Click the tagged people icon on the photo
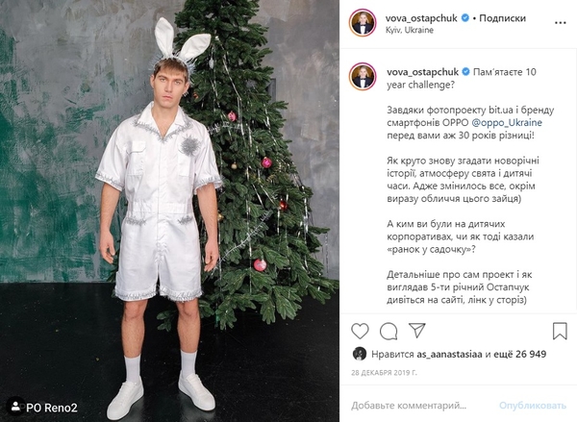This screenshot has width=577, height=422. click(15, 407)
